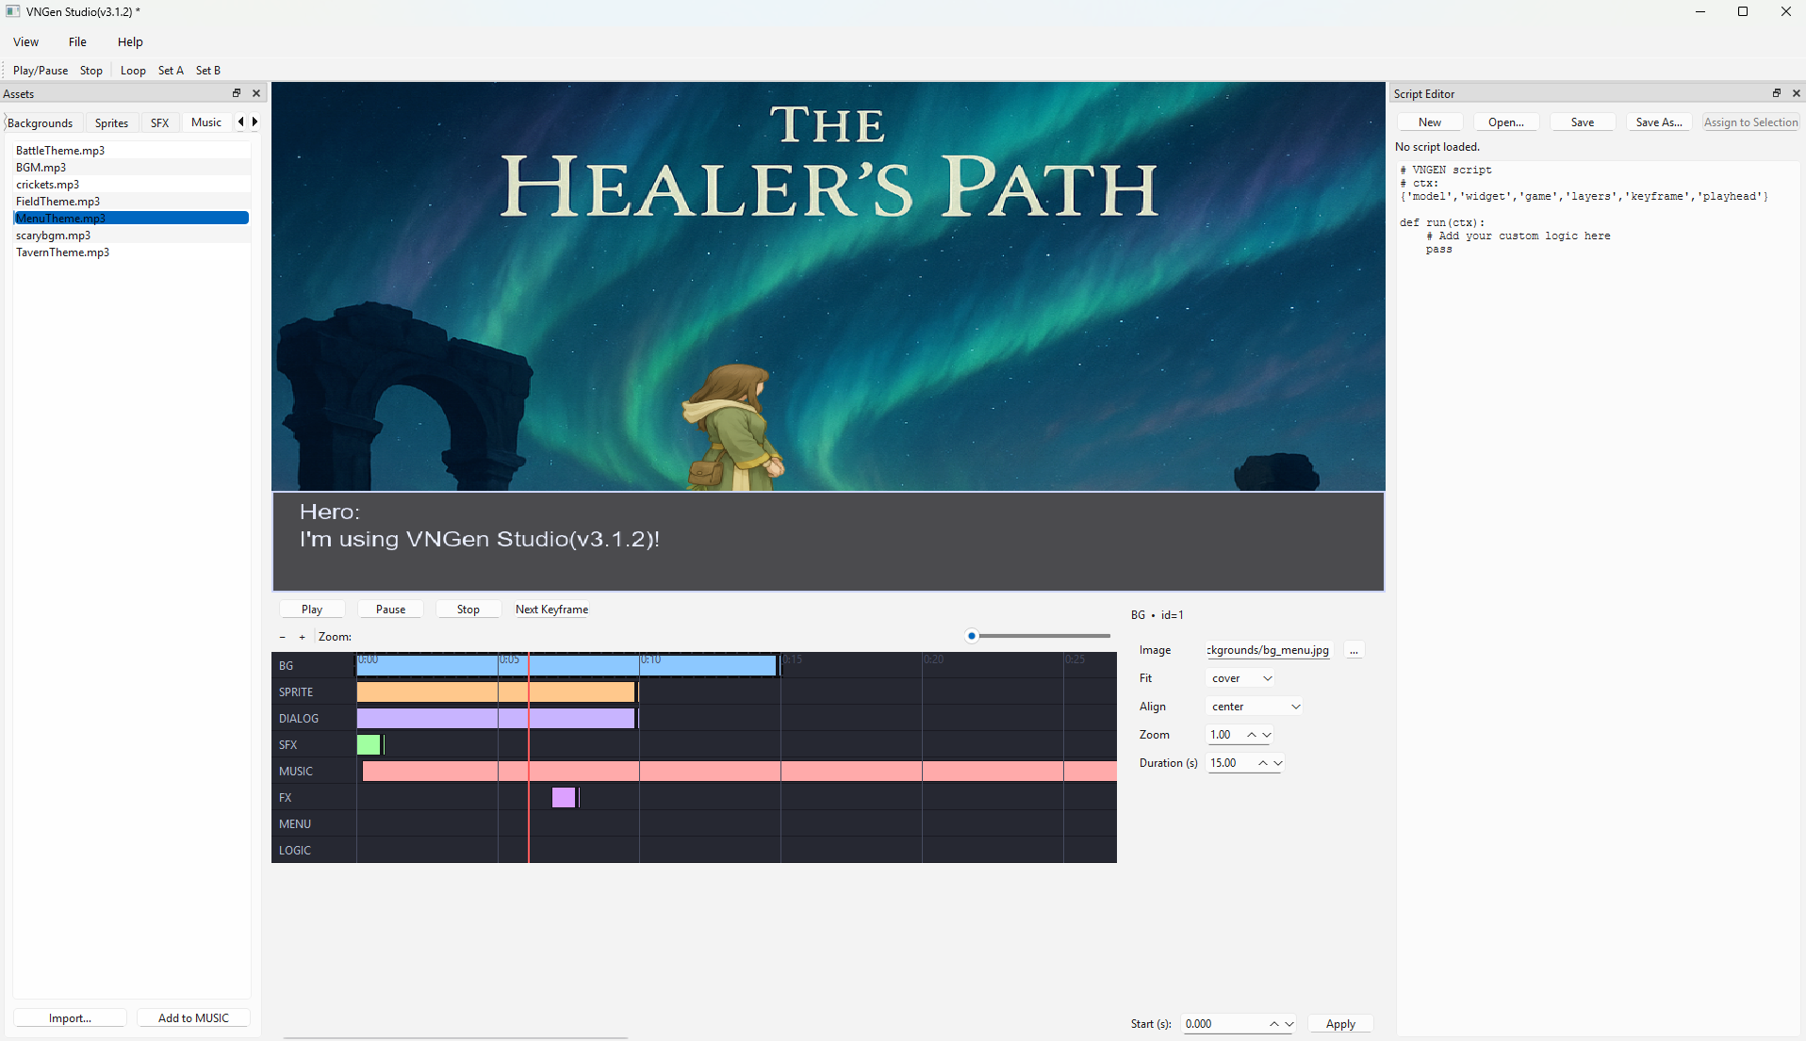This screenshot has height=1041, width=1806.
Task: Select the green SFX clip
Action: pyautogui.click(x=369, y=744)
